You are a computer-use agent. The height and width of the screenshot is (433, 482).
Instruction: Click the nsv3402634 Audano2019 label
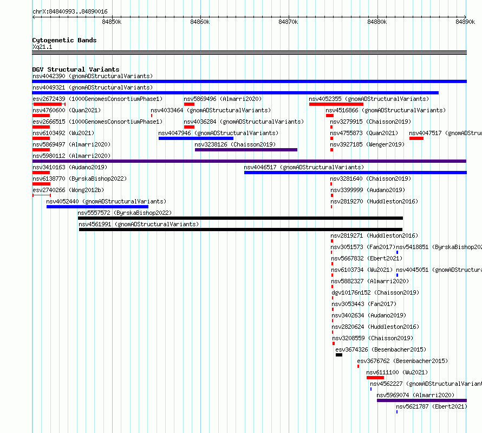tap(369, 315)
